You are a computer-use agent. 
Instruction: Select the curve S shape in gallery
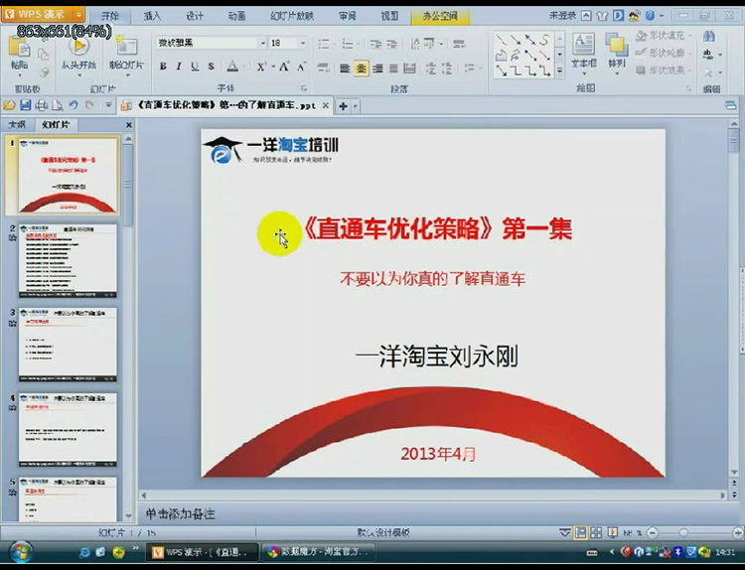point(544,40)
